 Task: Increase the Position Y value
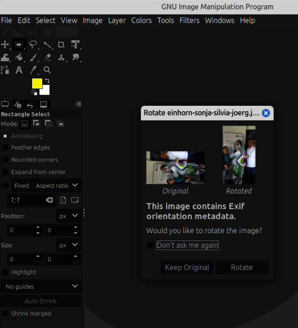pyautogui.click(x=76, y=227)
